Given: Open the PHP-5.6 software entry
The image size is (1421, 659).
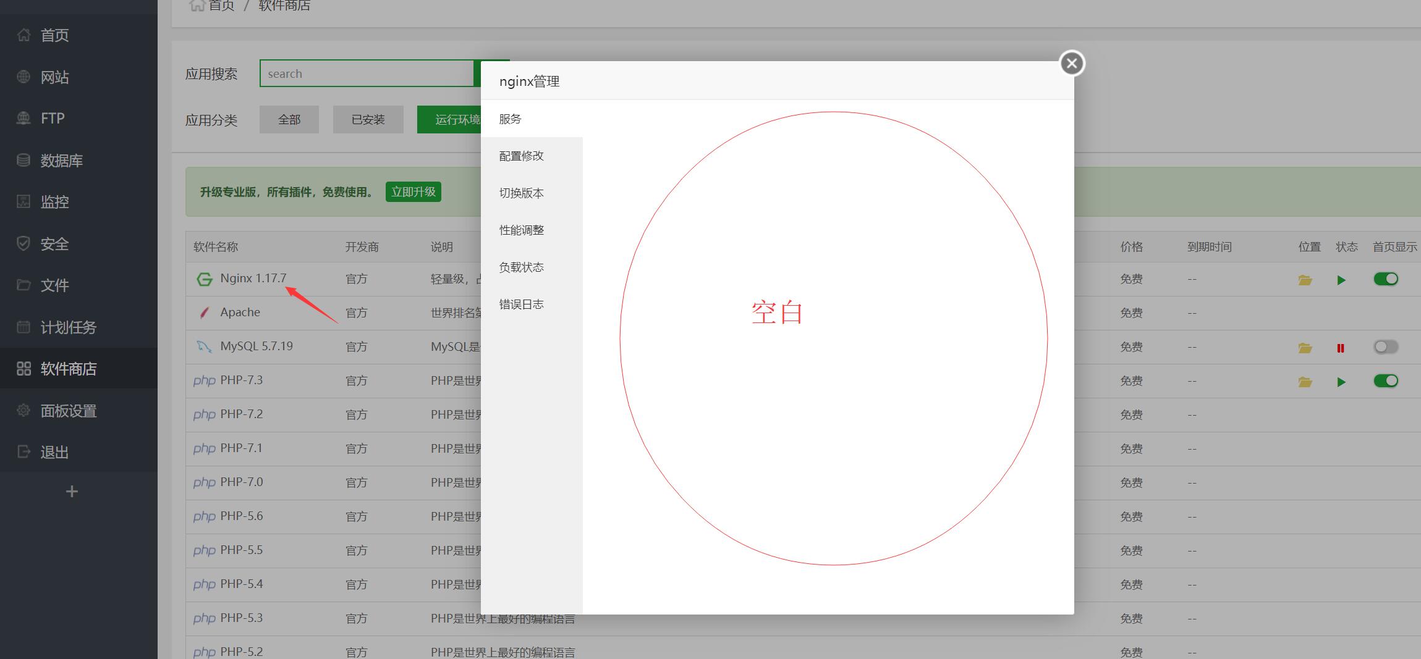Looking at the screenshot, I should [x=242, y=516].
